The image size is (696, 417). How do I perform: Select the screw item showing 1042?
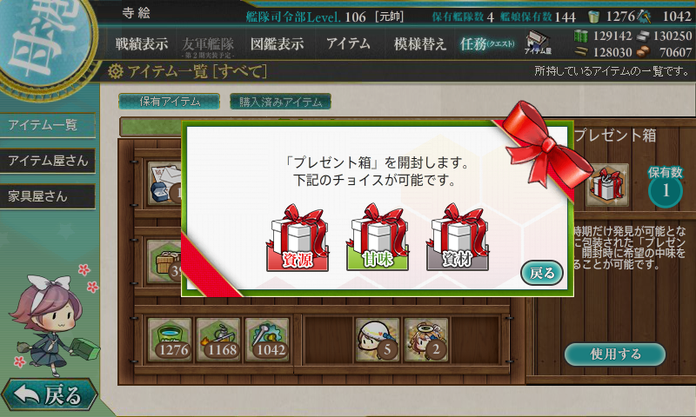(x=268, y=339)
